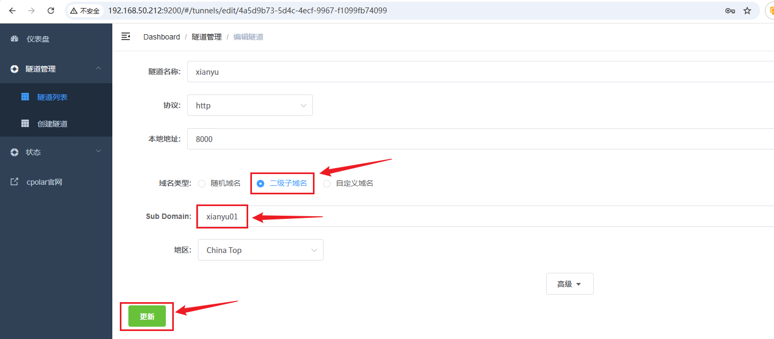Click the 隧道名称 field containing xianyu
Viewport: 774px width, 339px height.
[480, 72]
